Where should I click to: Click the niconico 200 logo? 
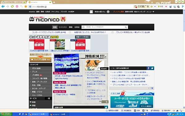coord(44,19)
